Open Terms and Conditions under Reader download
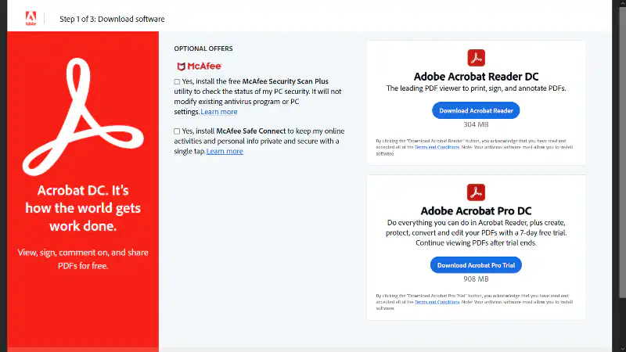The width and height of the screenshot is (626, 352). point(437,147)
